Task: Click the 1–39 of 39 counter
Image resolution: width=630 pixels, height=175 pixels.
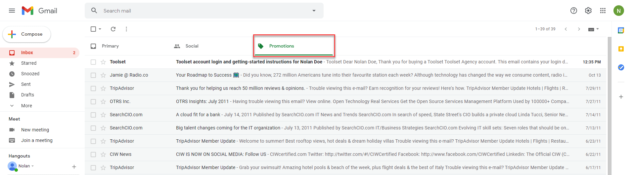Action: coord(545,29)
